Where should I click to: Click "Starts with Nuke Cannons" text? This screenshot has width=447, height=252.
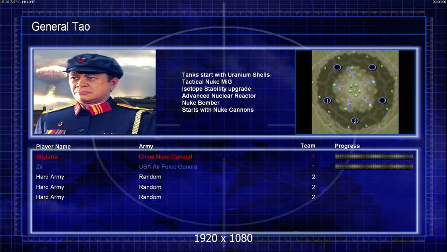pos(218,110)
